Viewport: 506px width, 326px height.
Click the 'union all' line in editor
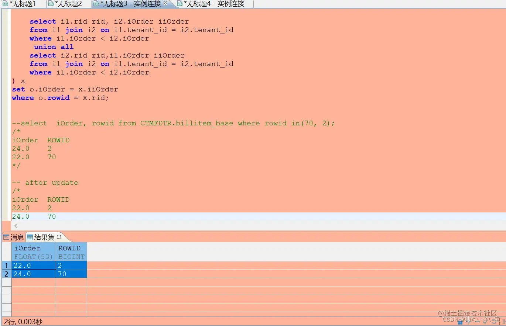(x=54, y=47)
